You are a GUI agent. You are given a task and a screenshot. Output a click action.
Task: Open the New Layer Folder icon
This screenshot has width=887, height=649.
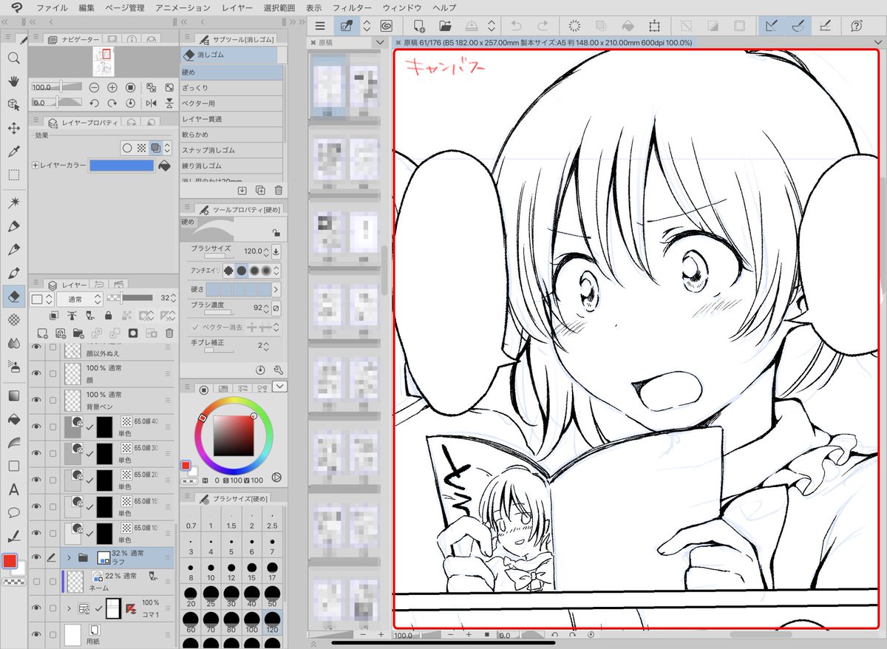pyautogui.click(x=78, y=333)
